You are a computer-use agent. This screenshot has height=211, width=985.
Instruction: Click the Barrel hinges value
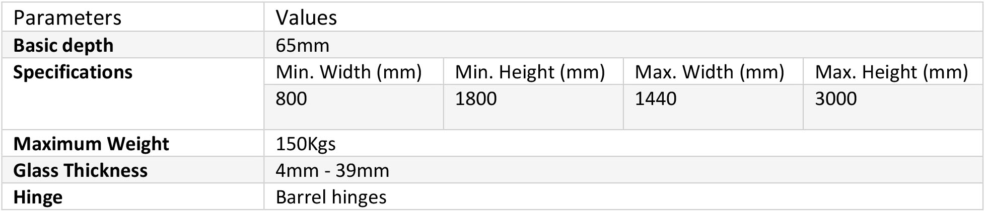pos(331,197)
